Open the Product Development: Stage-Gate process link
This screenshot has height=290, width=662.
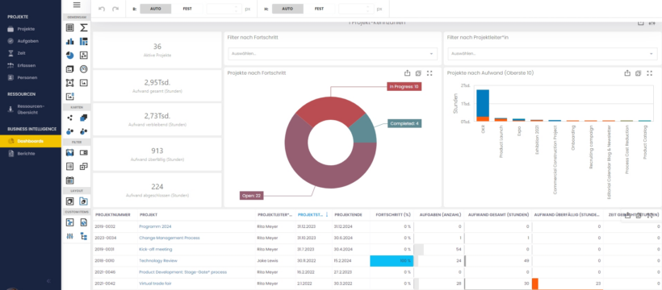point(182,272)
